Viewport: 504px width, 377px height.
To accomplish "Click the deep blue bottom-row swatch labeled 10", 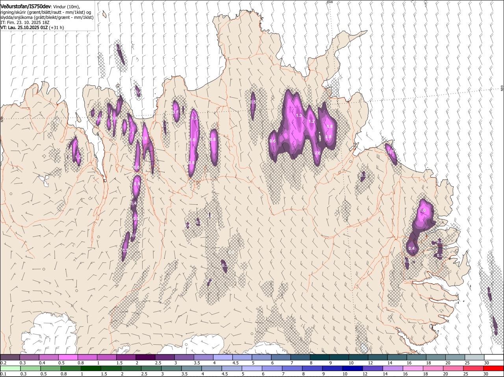I will (353, 368).
